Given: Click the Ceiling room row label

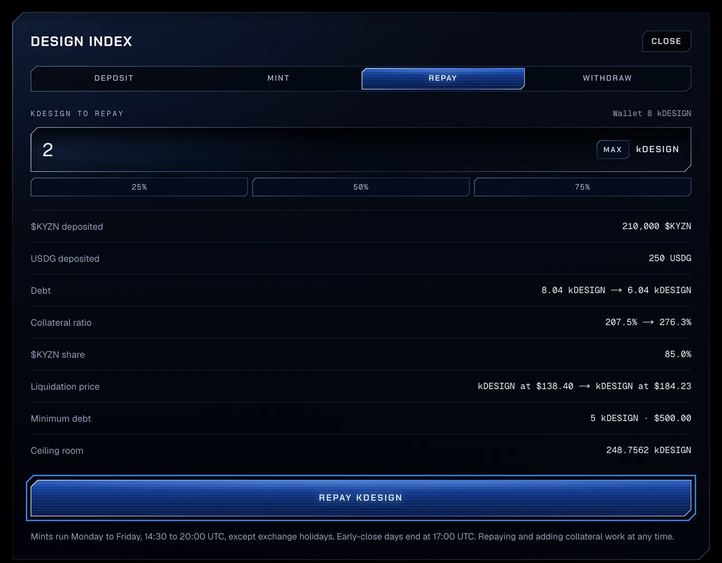Looking at the screenshot, I should pos(57,451).
